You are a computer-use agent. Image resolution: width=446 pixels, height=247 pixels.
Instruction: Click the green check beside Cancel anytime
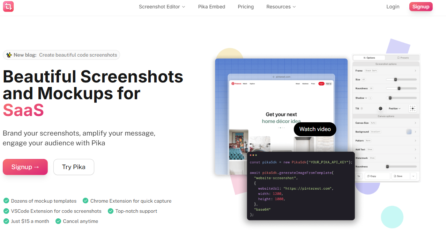(58, 221)
